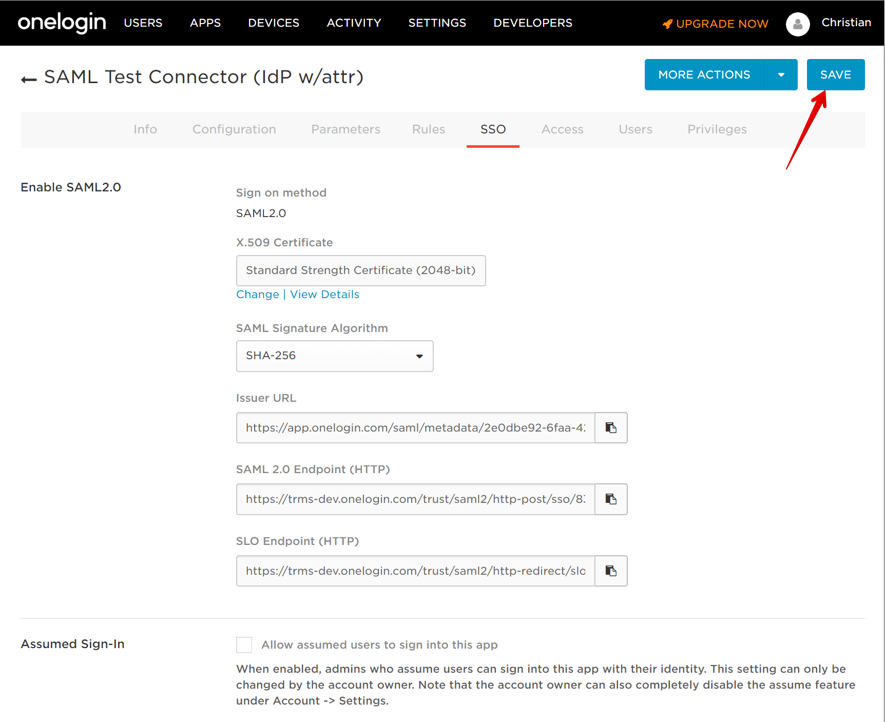Switch to the Info tab
This screenshot has height=722, width=885.
[x=145, y=129]
